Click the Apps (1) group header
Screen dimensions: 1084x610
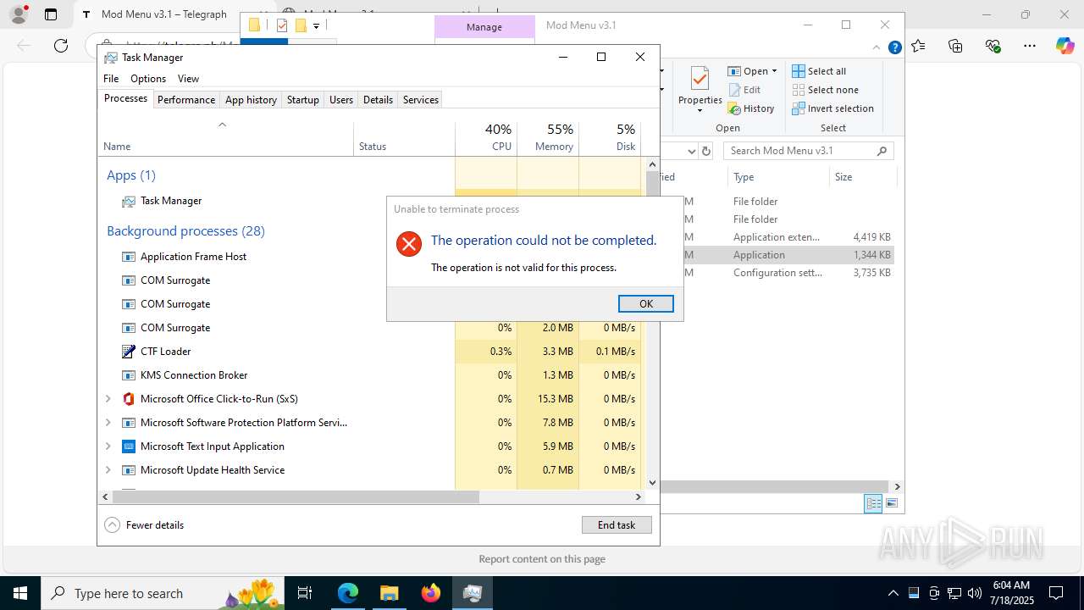click(131, 175)
